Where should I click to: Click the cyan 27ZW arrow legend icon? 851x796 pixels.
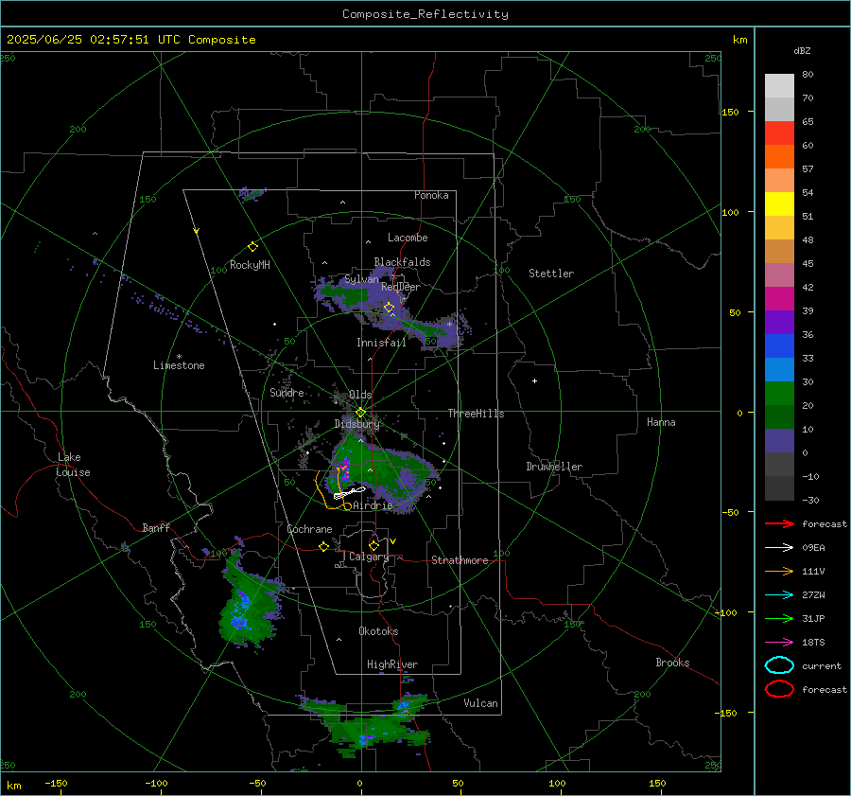pyautogui.click(x=779, y=595)
